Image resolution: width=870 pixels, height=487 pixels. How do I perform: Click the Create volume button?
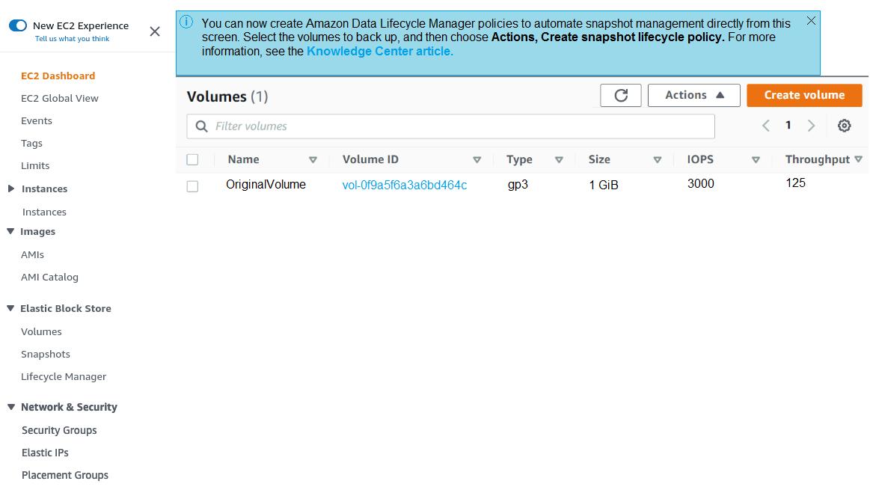pos(804,95)
